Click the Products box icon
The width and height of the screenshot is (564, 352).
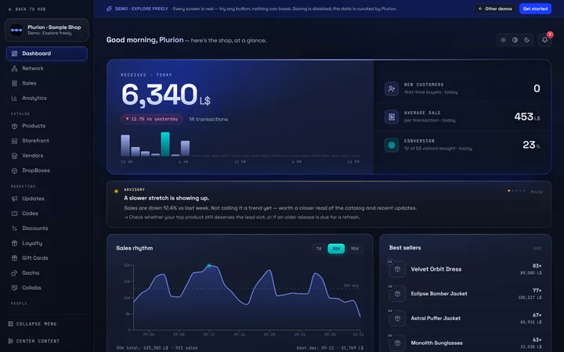point(14,126)
